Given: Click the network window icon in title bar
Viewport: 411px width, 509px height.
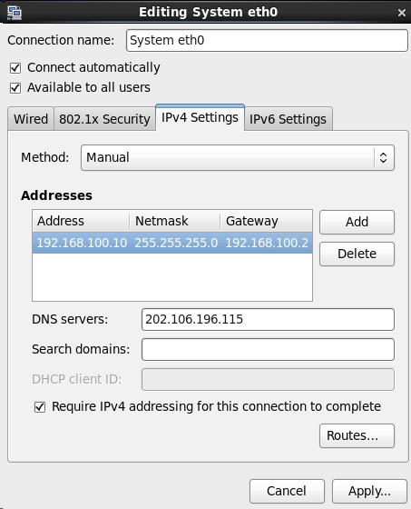Looking at the screenshot, I should coord(15,13).
